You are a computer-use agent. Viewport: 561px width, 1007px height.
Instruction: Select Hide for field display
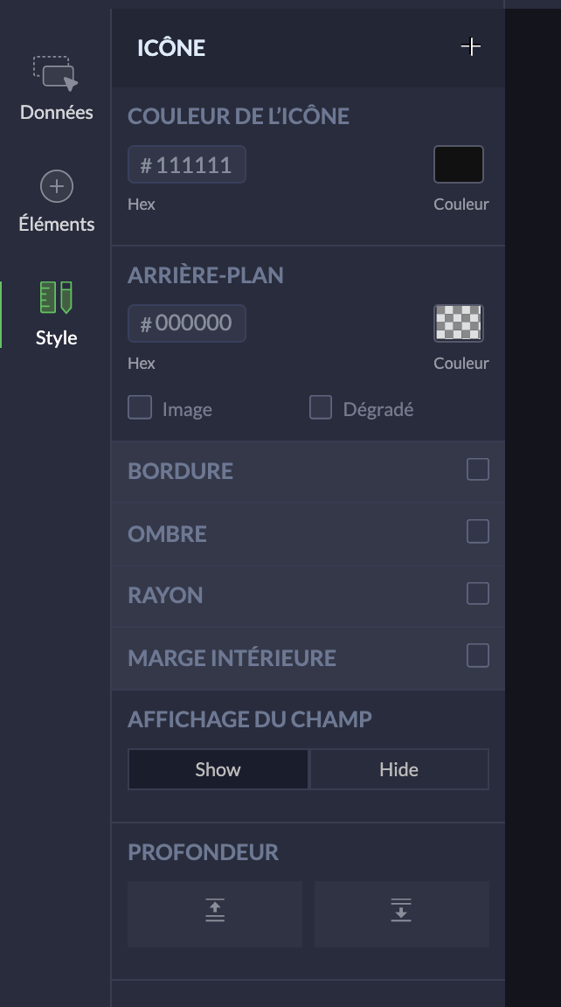tap(398, 769)
